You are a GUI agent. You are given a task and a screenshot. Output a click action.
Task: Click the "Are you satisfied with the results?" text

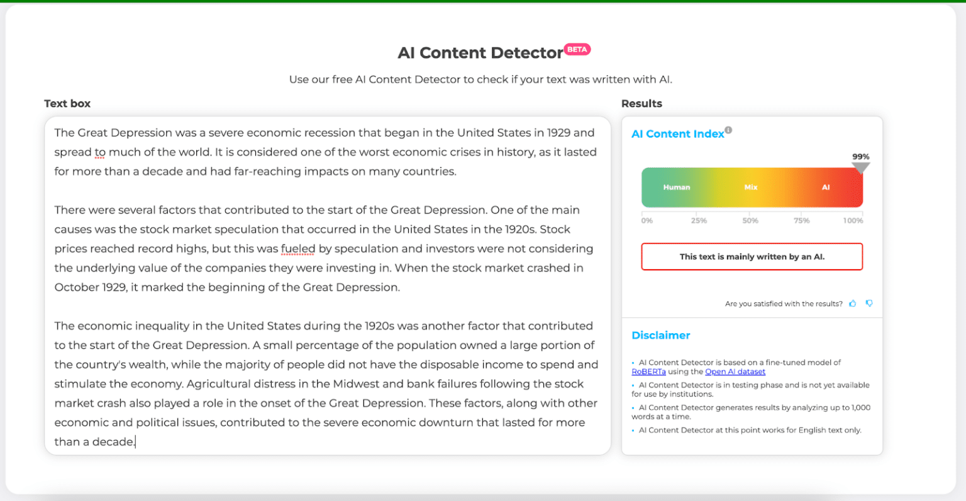pyautogui.click(x=784, y=304)
